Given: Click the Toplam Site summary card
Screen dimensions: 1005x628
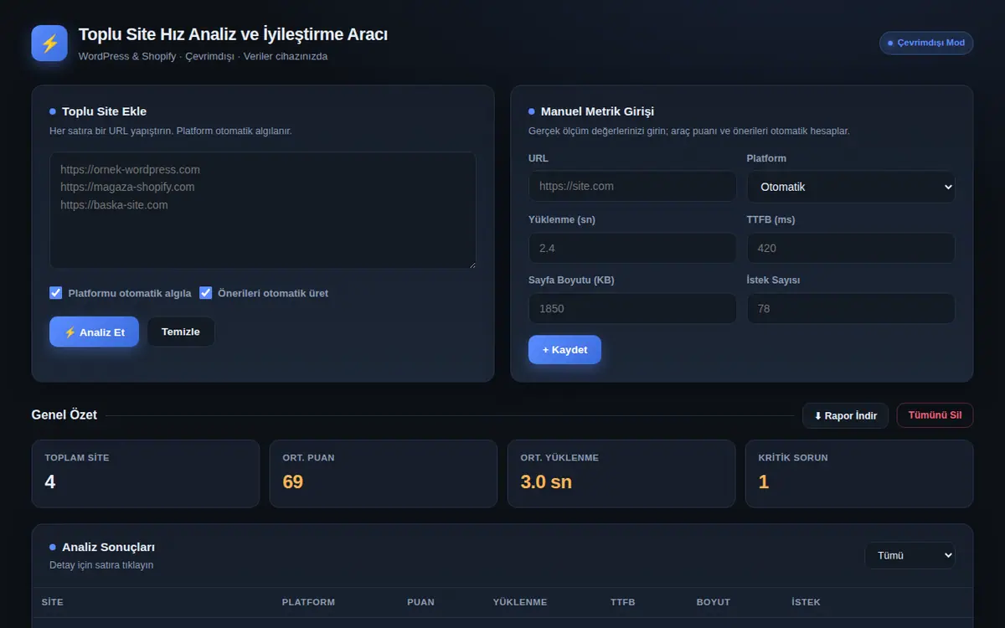Looking at the screenshot, I should 146,474.
